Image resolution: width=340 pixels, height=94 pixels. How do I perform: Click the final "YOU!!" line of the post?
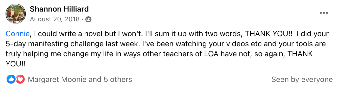[x=16, y=65]
